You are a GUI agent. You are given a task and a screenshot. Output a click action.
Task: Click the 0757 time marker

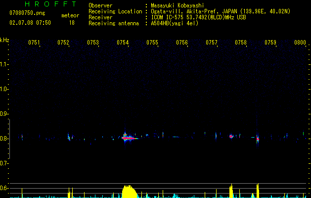point(212,43)
